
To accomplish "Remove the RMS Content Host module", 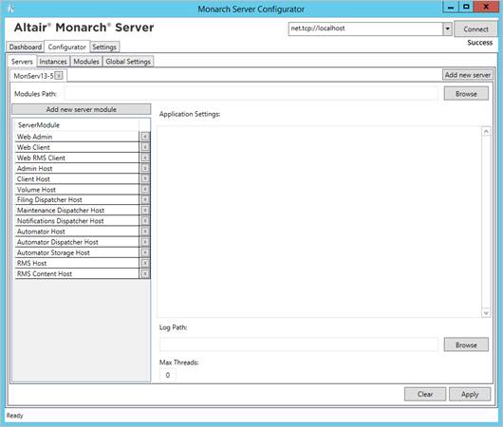I will (x=145, y=273).
